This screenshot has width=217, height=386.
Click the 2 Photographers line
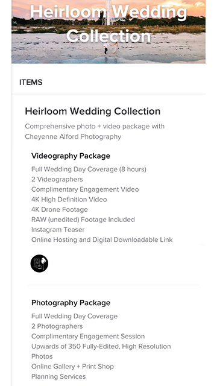click(x=57, y=326)
